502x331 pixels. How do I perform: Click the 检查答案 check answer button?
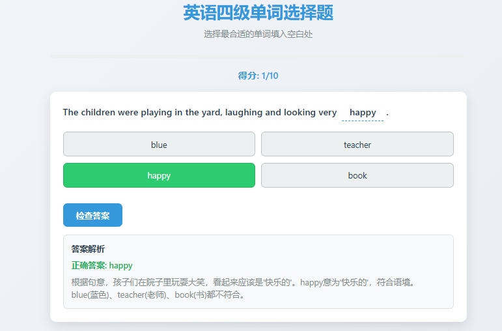coord(92,215)
